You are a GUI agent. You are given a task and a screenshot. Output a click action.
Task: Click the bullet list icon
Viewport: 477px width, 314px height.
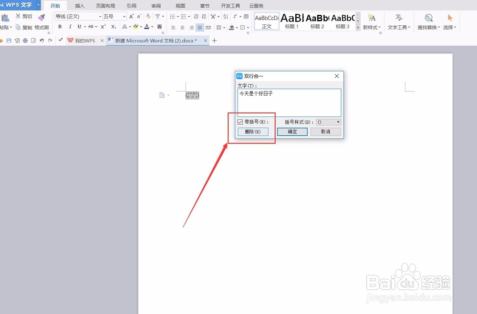pos(173,16)
